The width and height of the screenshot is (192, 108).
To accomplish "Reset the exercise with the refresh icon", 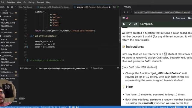I will pos(135,24).
